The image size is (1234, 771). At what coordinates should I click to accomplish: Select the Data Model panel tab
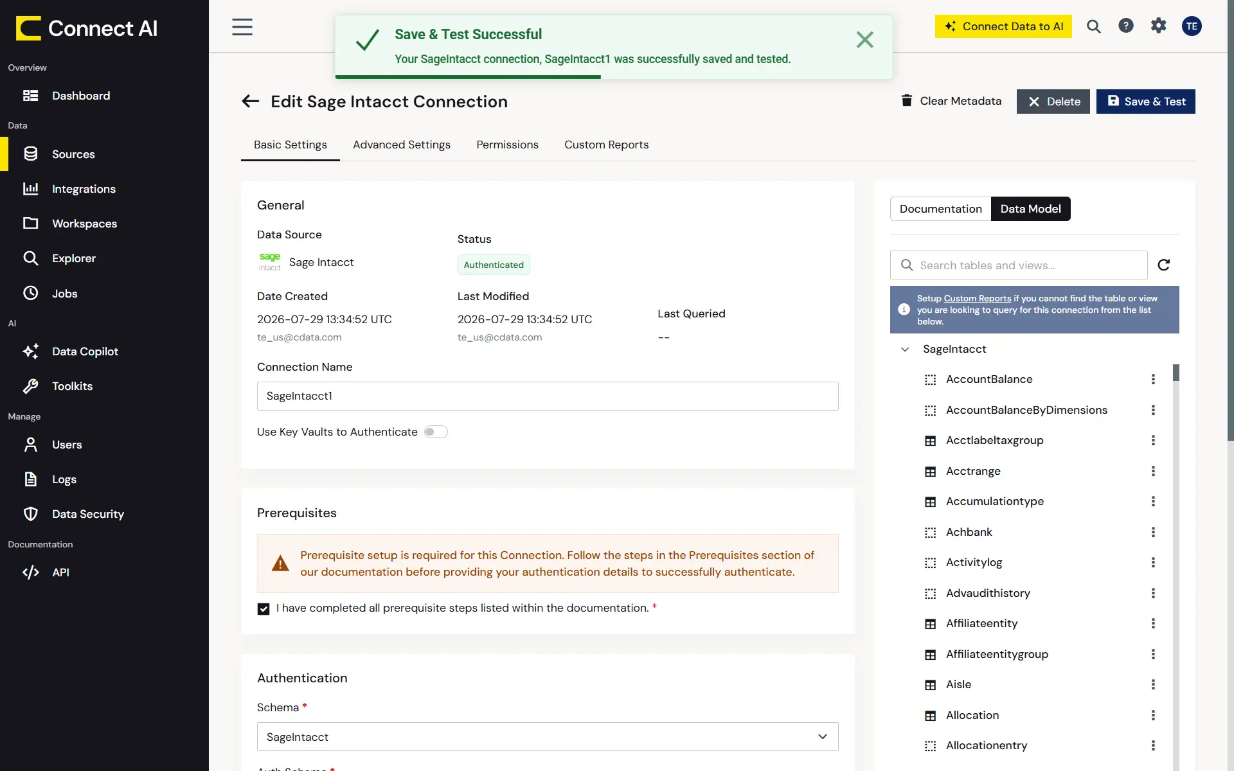[1030, 209]
